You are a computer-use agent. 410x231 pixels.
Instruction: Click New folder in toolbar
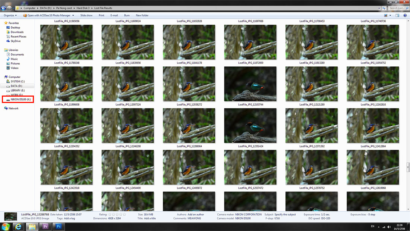[142, 15]
